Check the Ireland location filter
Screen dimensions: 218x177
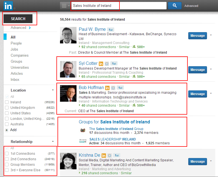[x=7, y=102]
